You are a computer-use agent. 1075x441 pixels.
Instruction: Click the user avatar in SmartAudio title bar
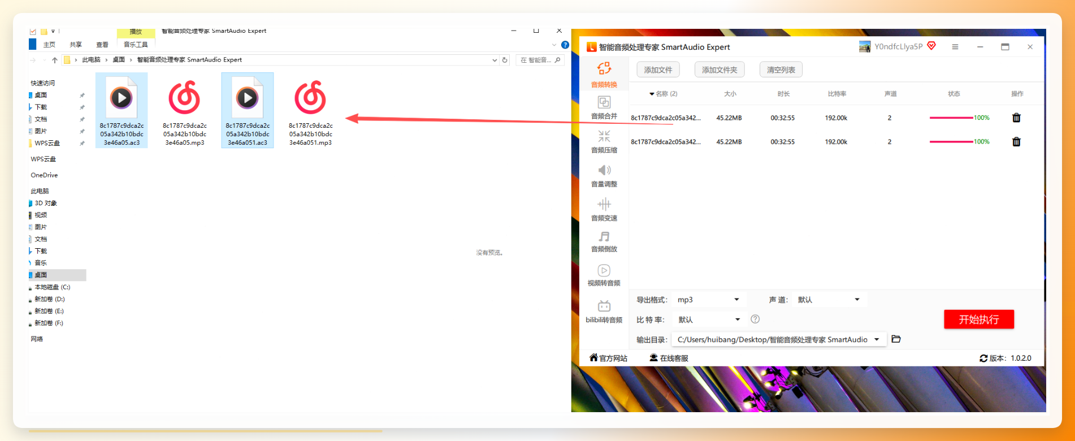(865, 47)
